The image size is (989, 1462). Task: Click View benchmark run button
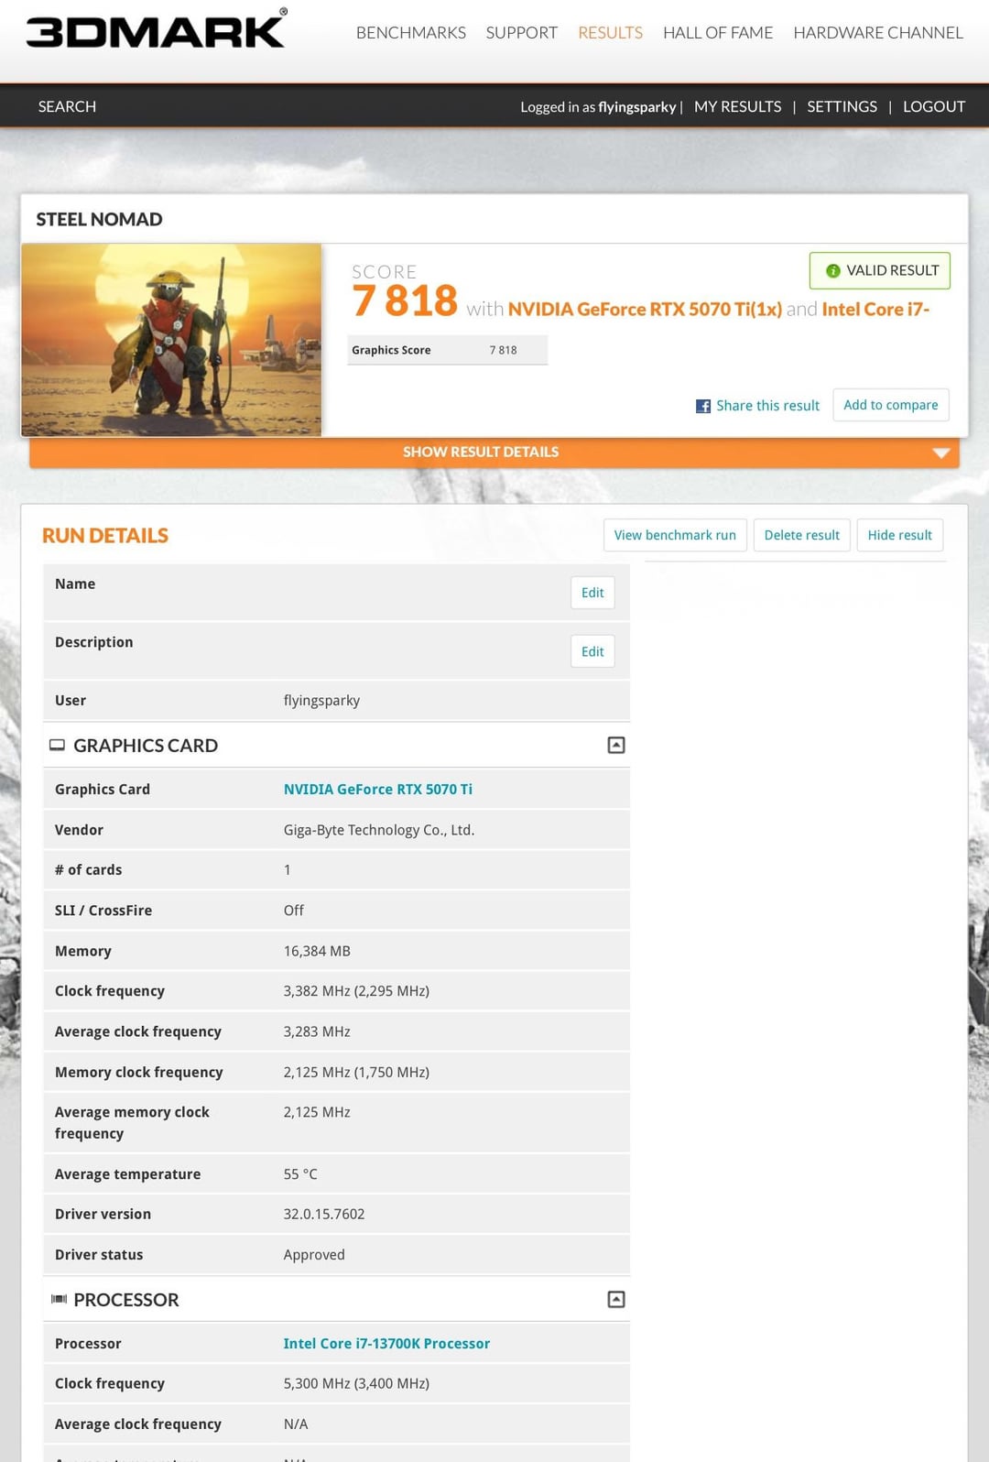click(x=675, y=535)
